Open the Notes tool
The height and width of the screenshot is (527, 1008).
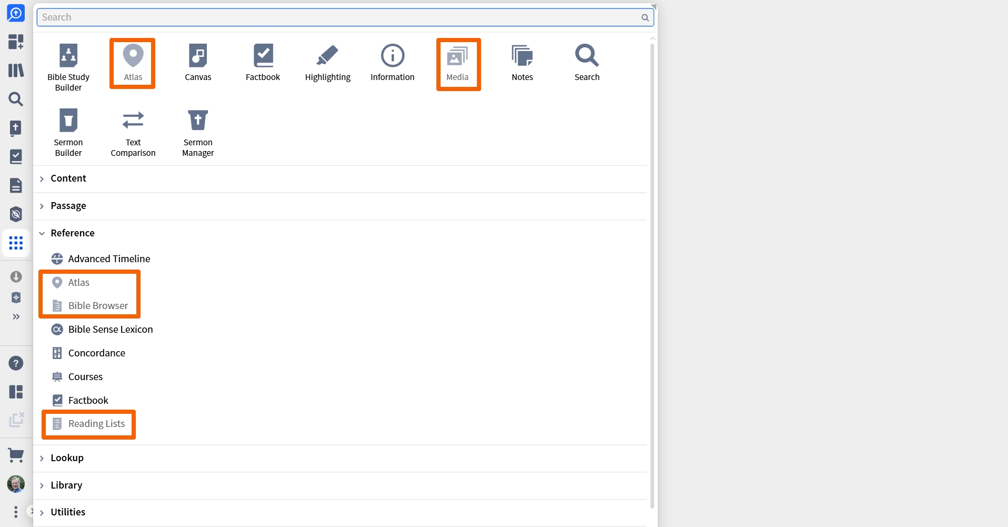coord(522,63)
